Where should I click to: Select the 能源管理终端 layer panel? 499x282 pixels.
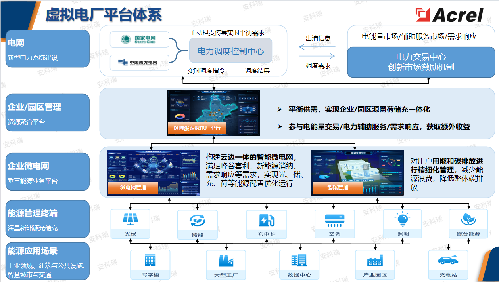click(x=48, y=219)
